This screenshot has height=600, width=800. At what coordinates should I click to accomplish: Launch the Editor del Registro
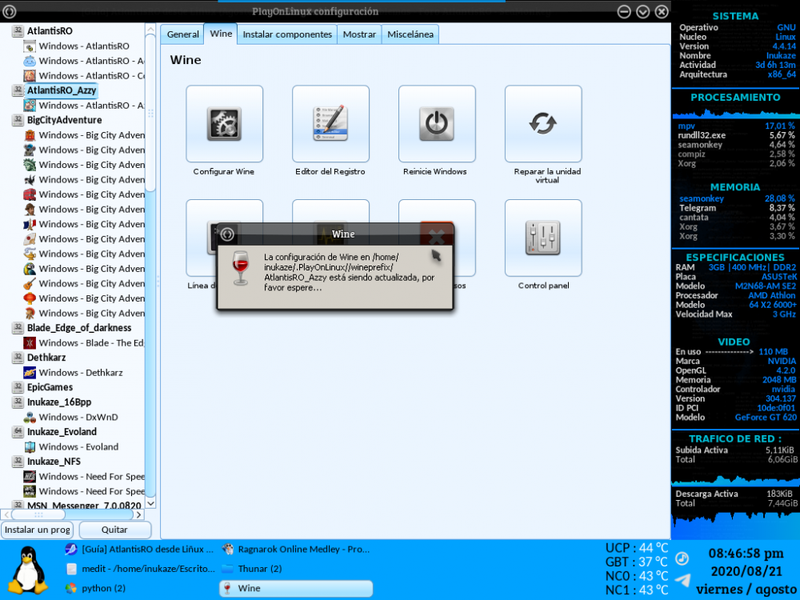tap(330, 124)
